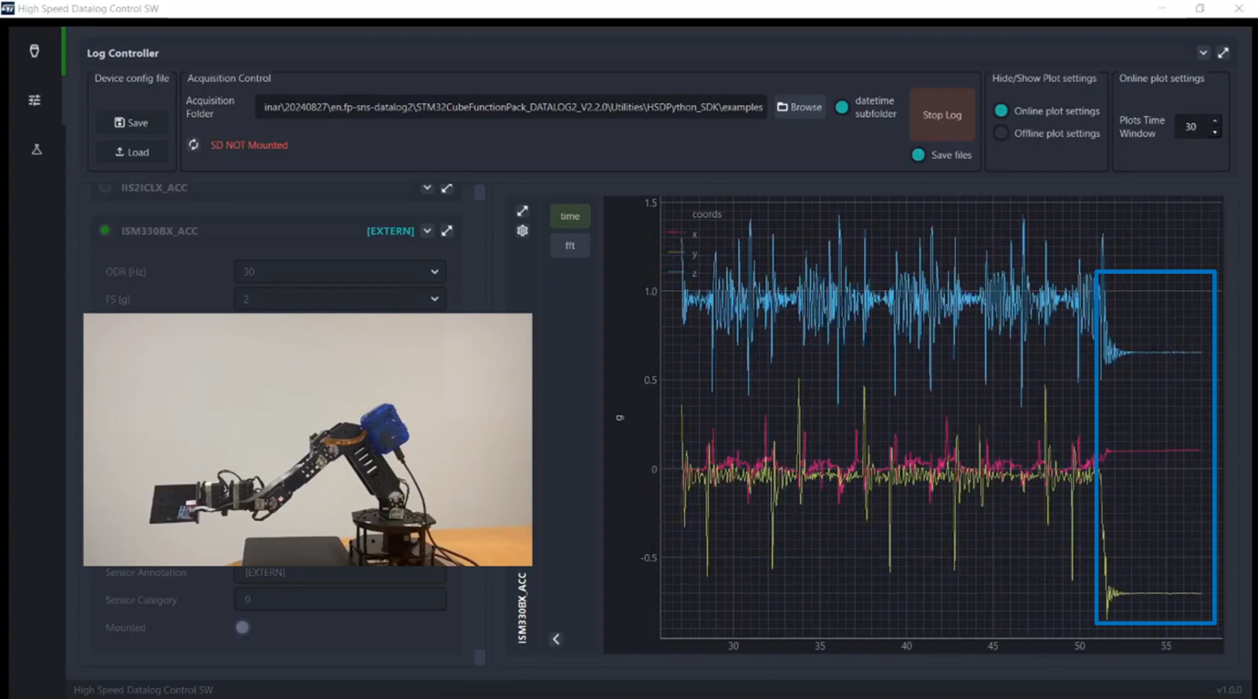
Task: Click the device shield icon in left sidebar
Action: pos(35,51)
